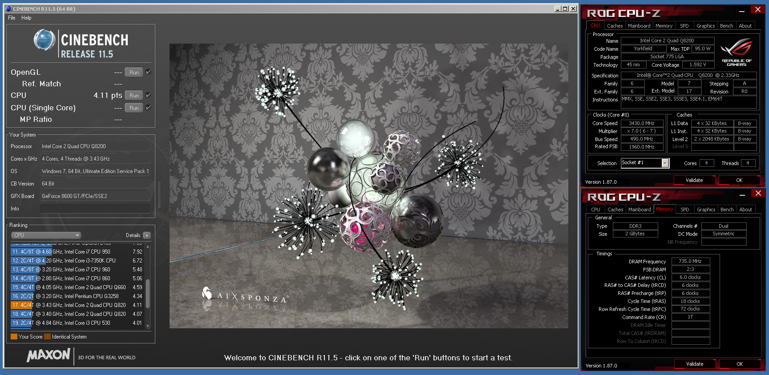Click the rendered scene image
Viewport: 769px width, 375px height.
click(368, 186)
